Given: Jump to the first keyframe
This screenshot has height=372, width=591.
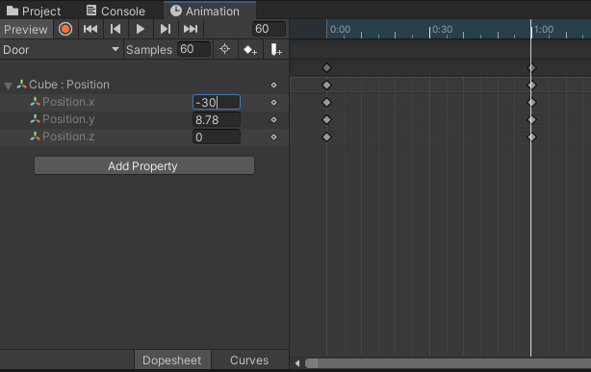Looking at the screenshot, I should point(90,29).
